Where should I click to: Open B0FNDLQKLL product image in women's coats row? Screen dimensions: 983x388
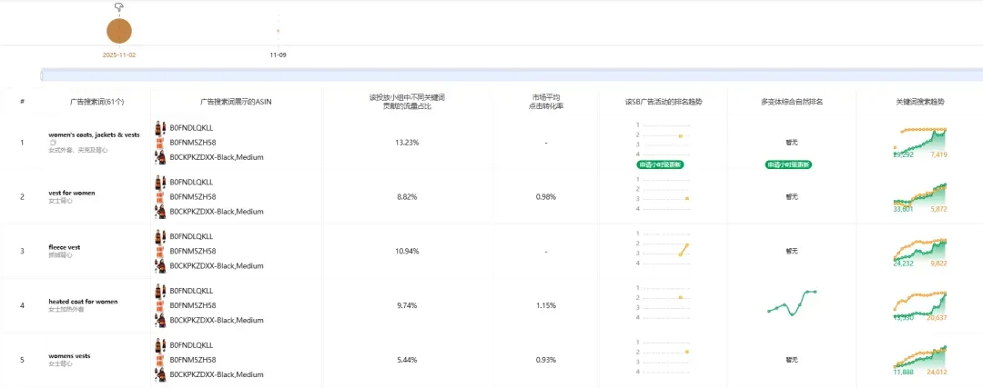[160, 128]
